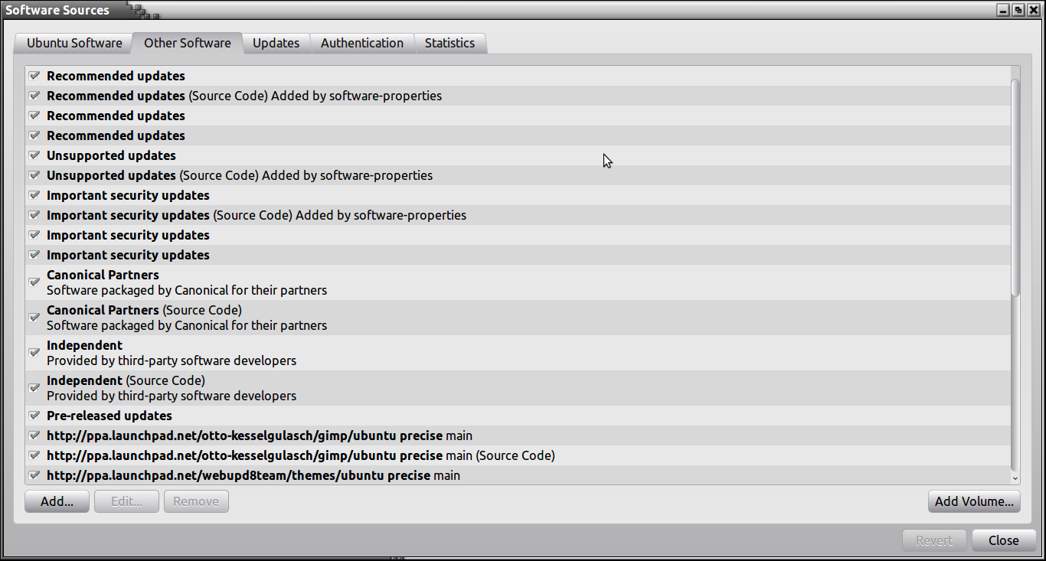The width and height of the screenshot is (1046, 561).
Task: Switch to the Ubuntu Software tab
Action: pyautogui.click(x=74, y=43)
